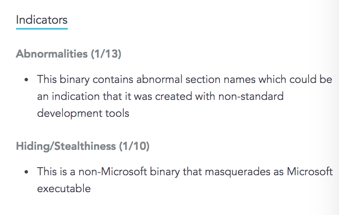Click the bullet before non-Microsoft binary text

click(26, 172)
